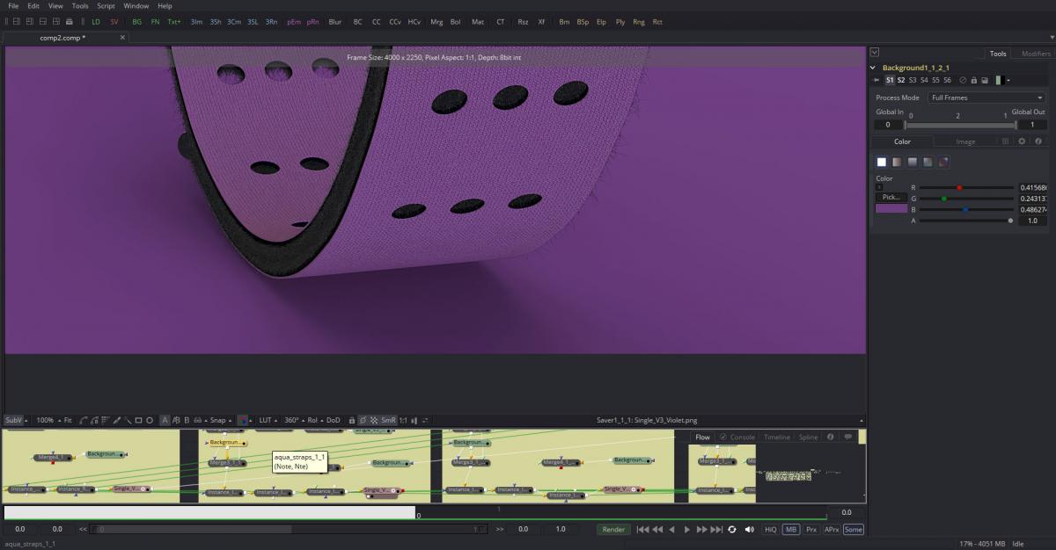Collapse the Background1_1_2_1 tool header
Viewport: 1056px width, 550px height.
point(873,68)
